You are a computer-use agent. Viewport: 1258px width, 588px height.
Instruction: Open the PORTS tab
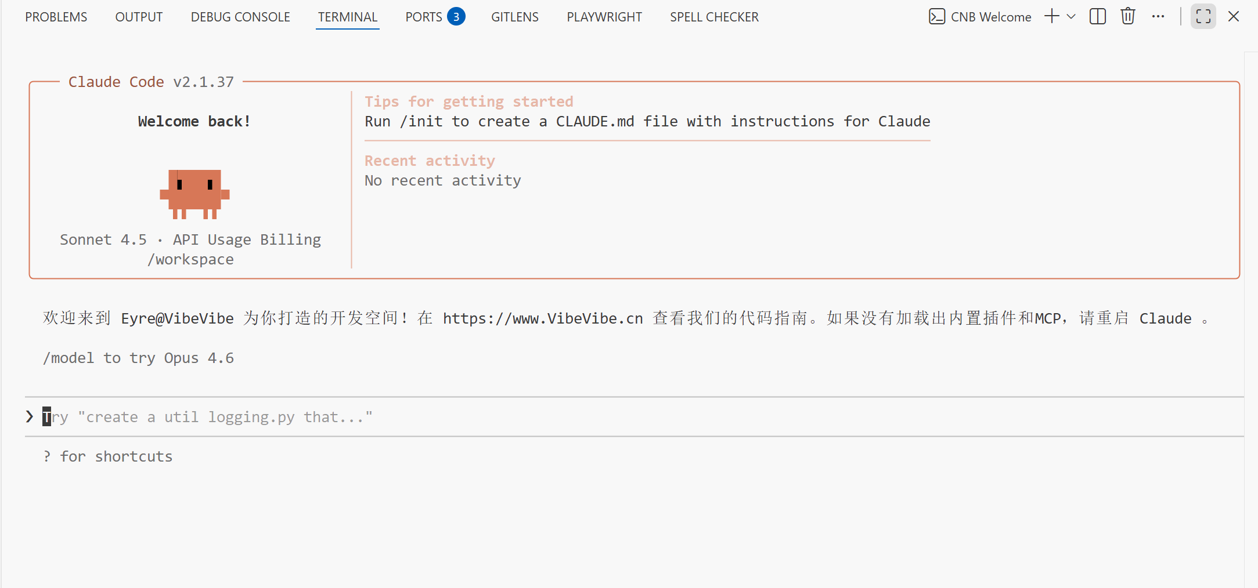coord(423,17)
